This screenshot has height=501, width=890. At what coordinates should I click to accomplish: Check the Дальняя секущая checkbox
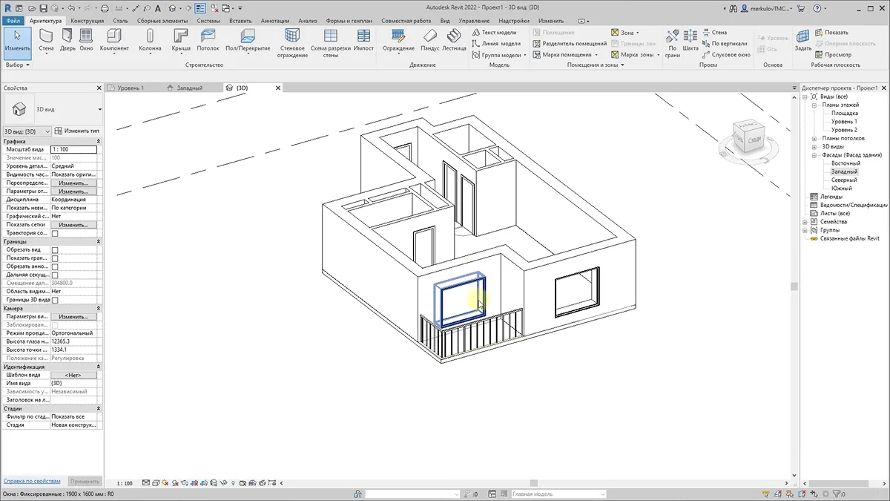click(55, 275)
